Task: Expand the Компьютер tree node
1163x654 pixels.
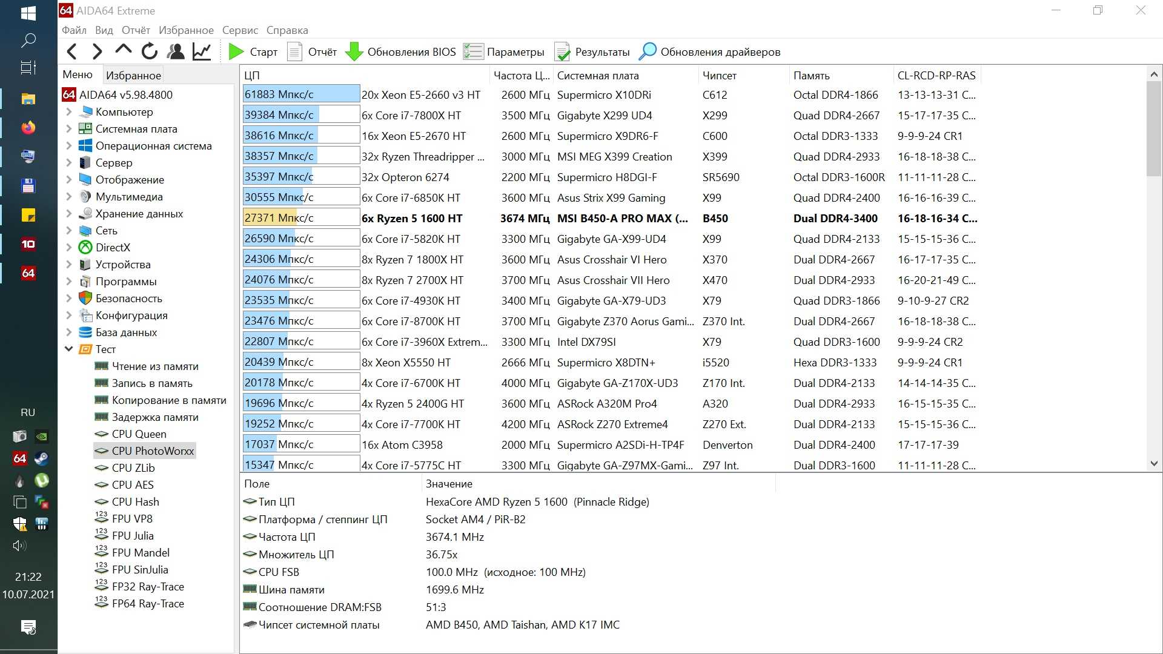Action: coord(69,112)
